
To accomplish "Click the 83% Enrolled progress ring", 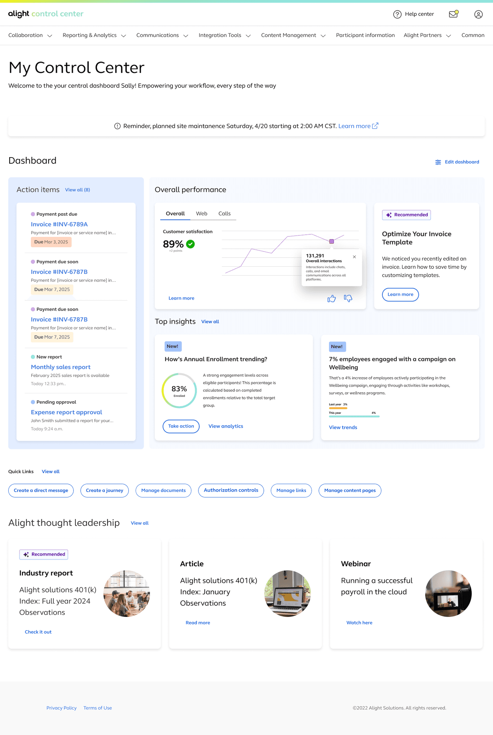I will pos(179,390).
